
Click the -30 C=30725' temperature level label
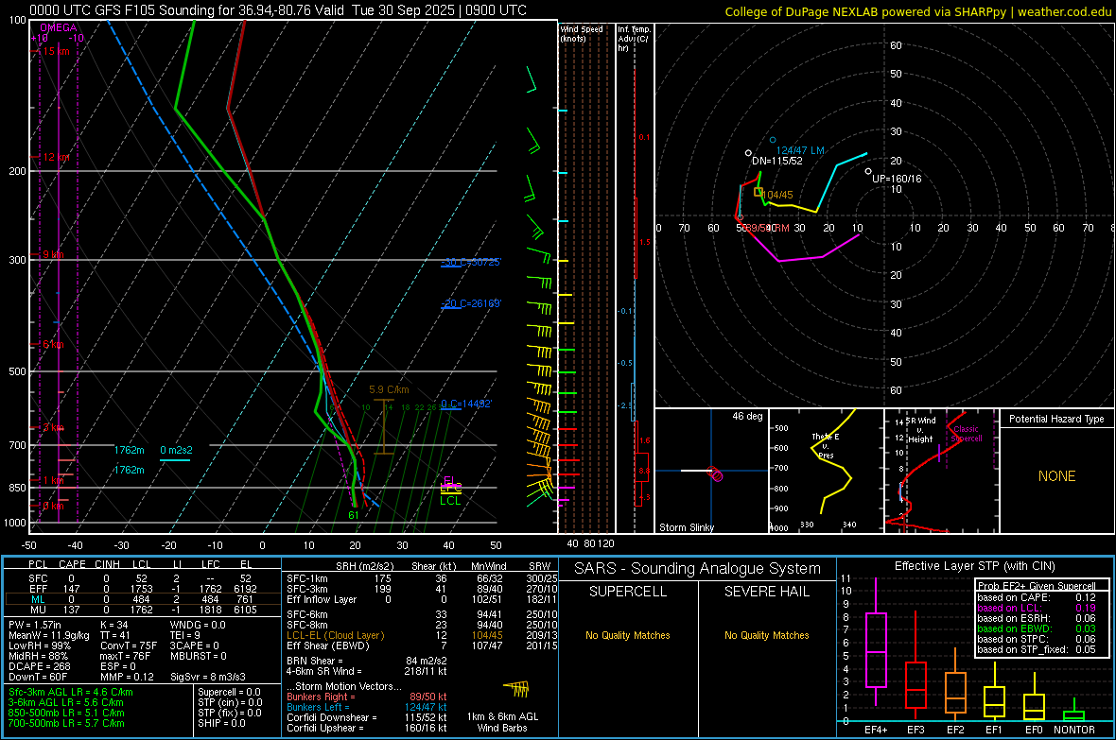(x=470, y=262)
